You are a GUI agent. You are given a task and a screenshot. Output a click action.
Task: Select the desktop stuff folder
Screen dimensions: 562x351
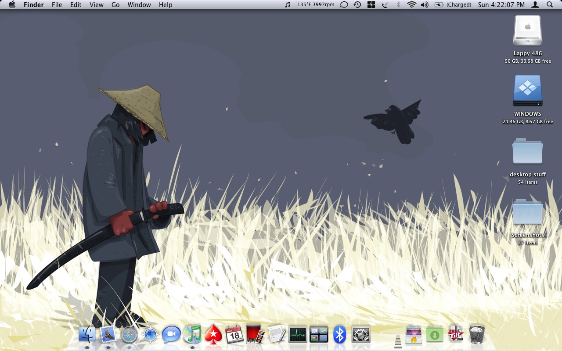click(x=528, y=151)
